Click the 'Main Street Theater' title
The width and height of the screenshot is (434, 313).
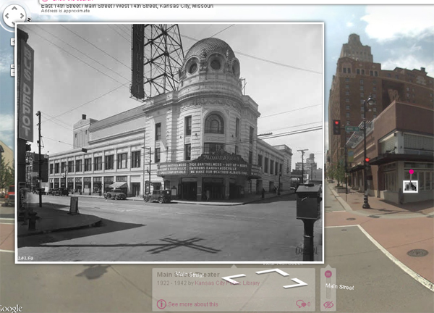pos(188,275)
